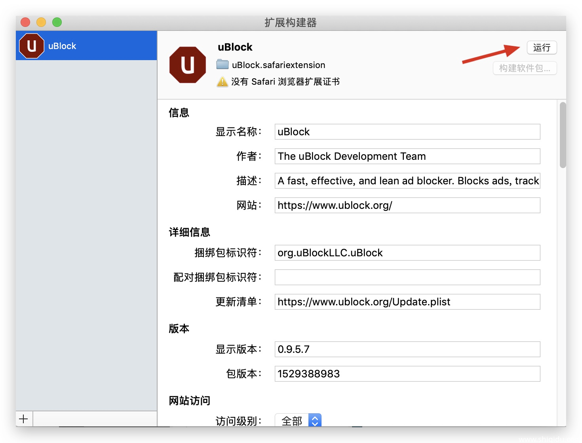Viewport: 582px width, 443px height.
Task: Click the 显示版本 field 0.9.5.7
Action: [407, 349]
